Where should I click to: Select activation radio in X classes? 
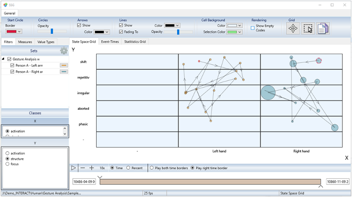8,131
